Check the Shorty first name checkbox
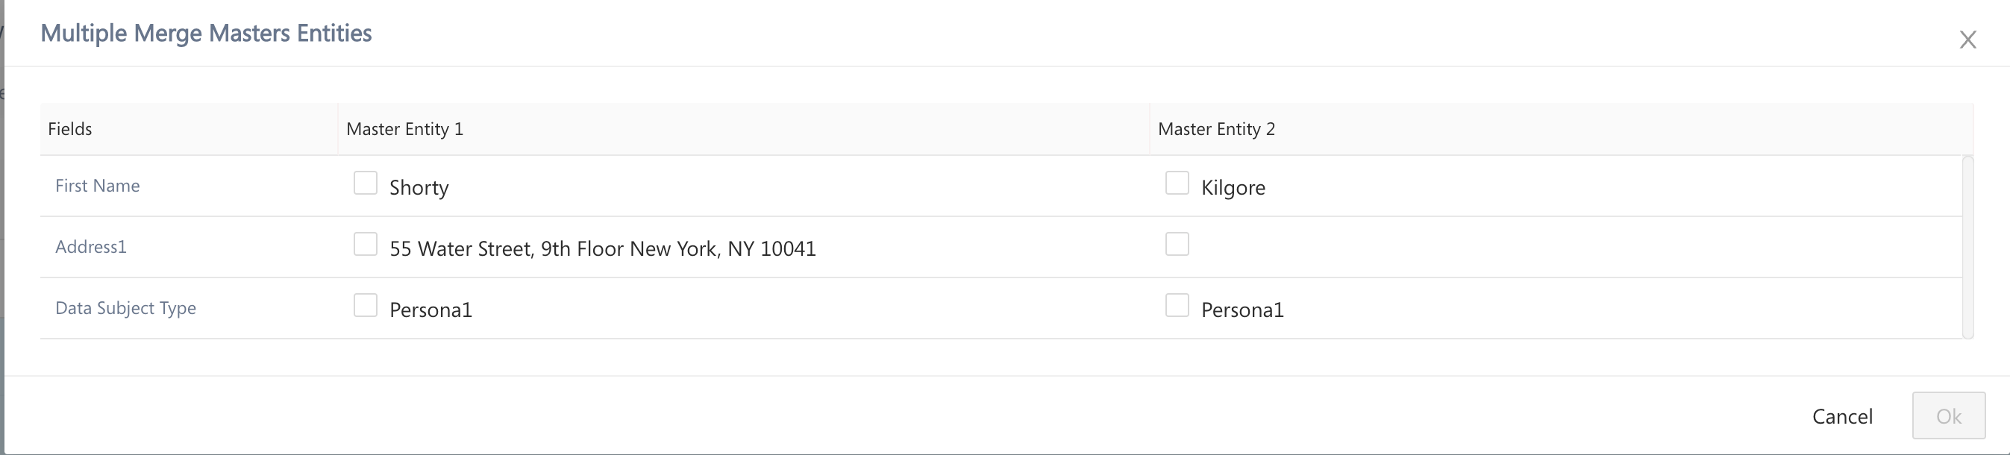Image resolution: width=2010 pixels, height=455 pixels. click(x=365, y=183)
